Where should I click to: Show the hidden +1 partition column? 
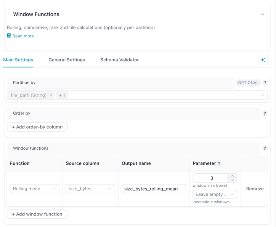(x=62, y=95)
